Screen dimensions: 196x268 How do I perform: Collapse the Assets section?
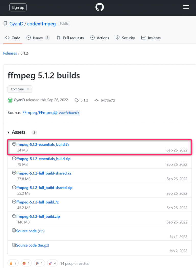pyautogui.click(x=9, y=132)
